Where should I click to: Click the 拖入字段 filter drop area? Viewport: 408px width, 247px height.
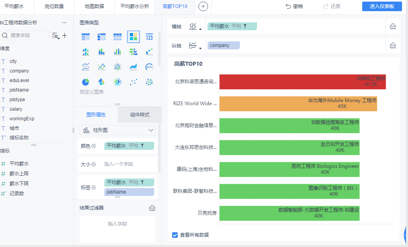(x=118, y=229)
